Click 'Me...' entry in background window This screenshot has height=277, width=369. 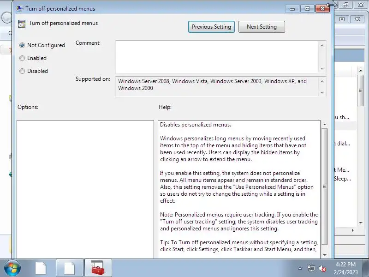[342, 169]
